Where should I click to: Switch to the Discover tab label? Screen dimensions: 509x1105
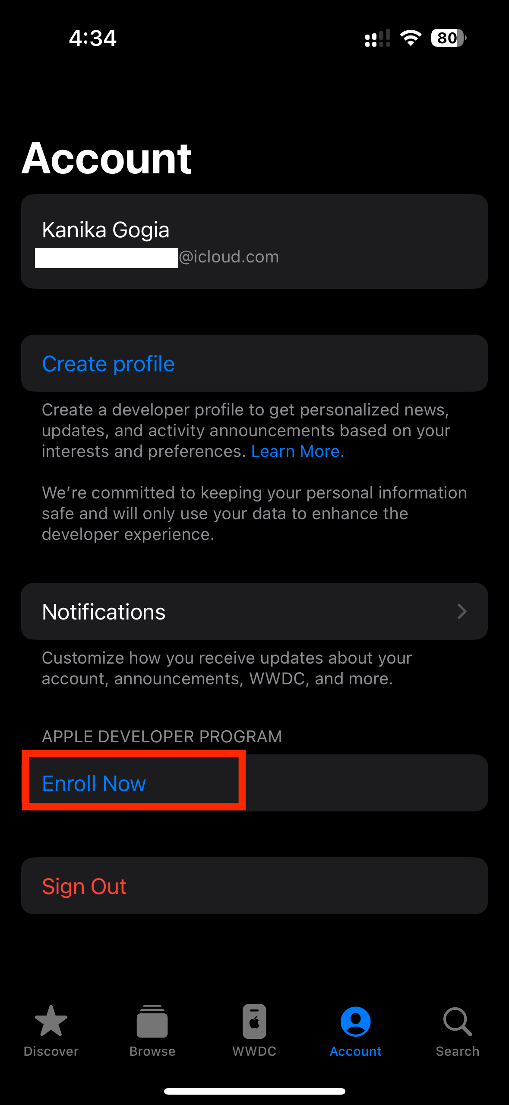coord(51,1051)
